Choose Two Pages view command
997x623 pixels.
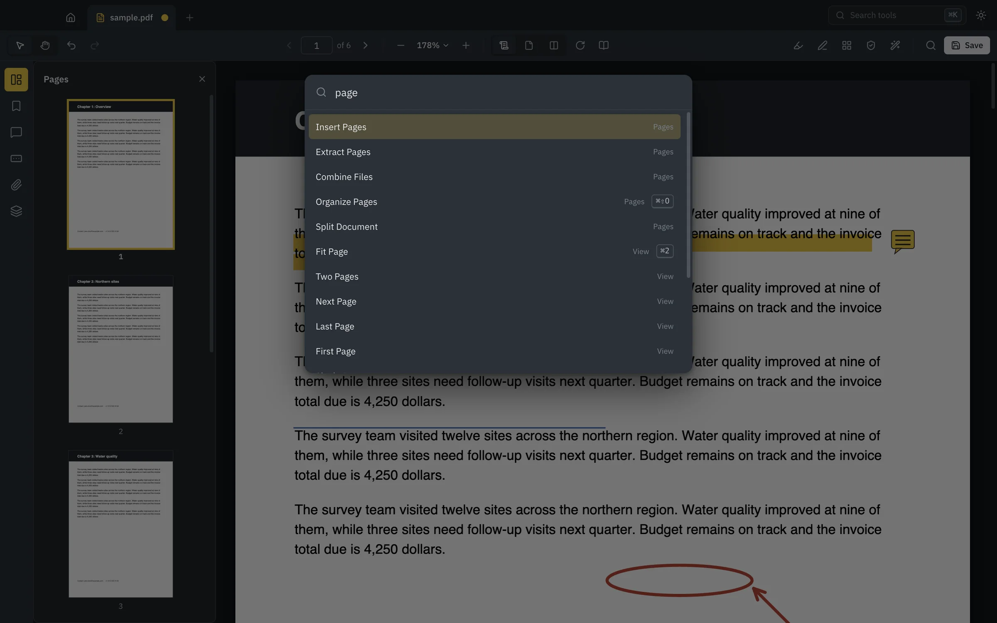point(494,276)
